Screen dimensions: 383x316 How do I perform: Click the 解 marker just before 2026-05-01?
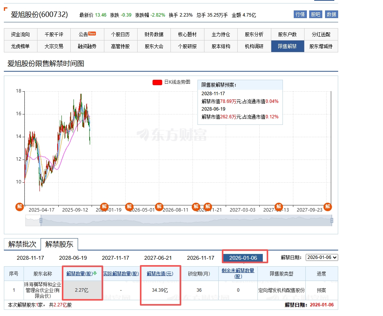click(129, 207)
